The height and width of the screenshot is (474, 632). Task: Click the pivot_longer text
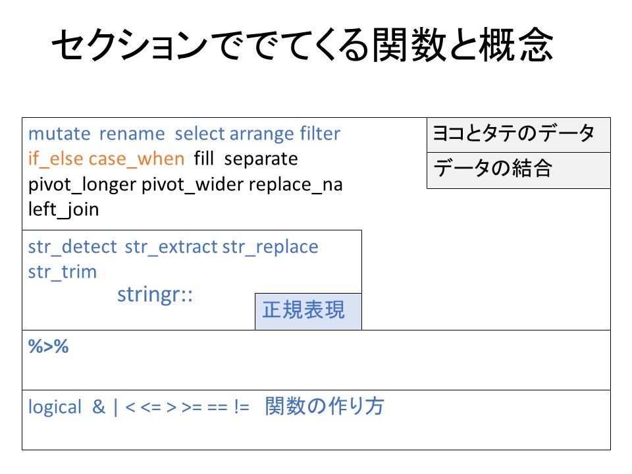(82, 185)
